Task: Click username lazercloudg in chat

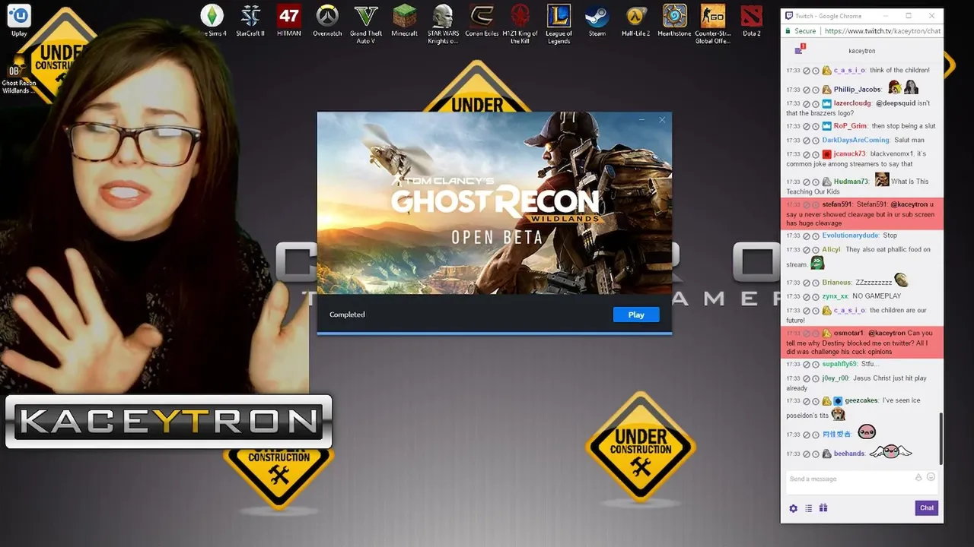Action: click(x=852, y=103)
